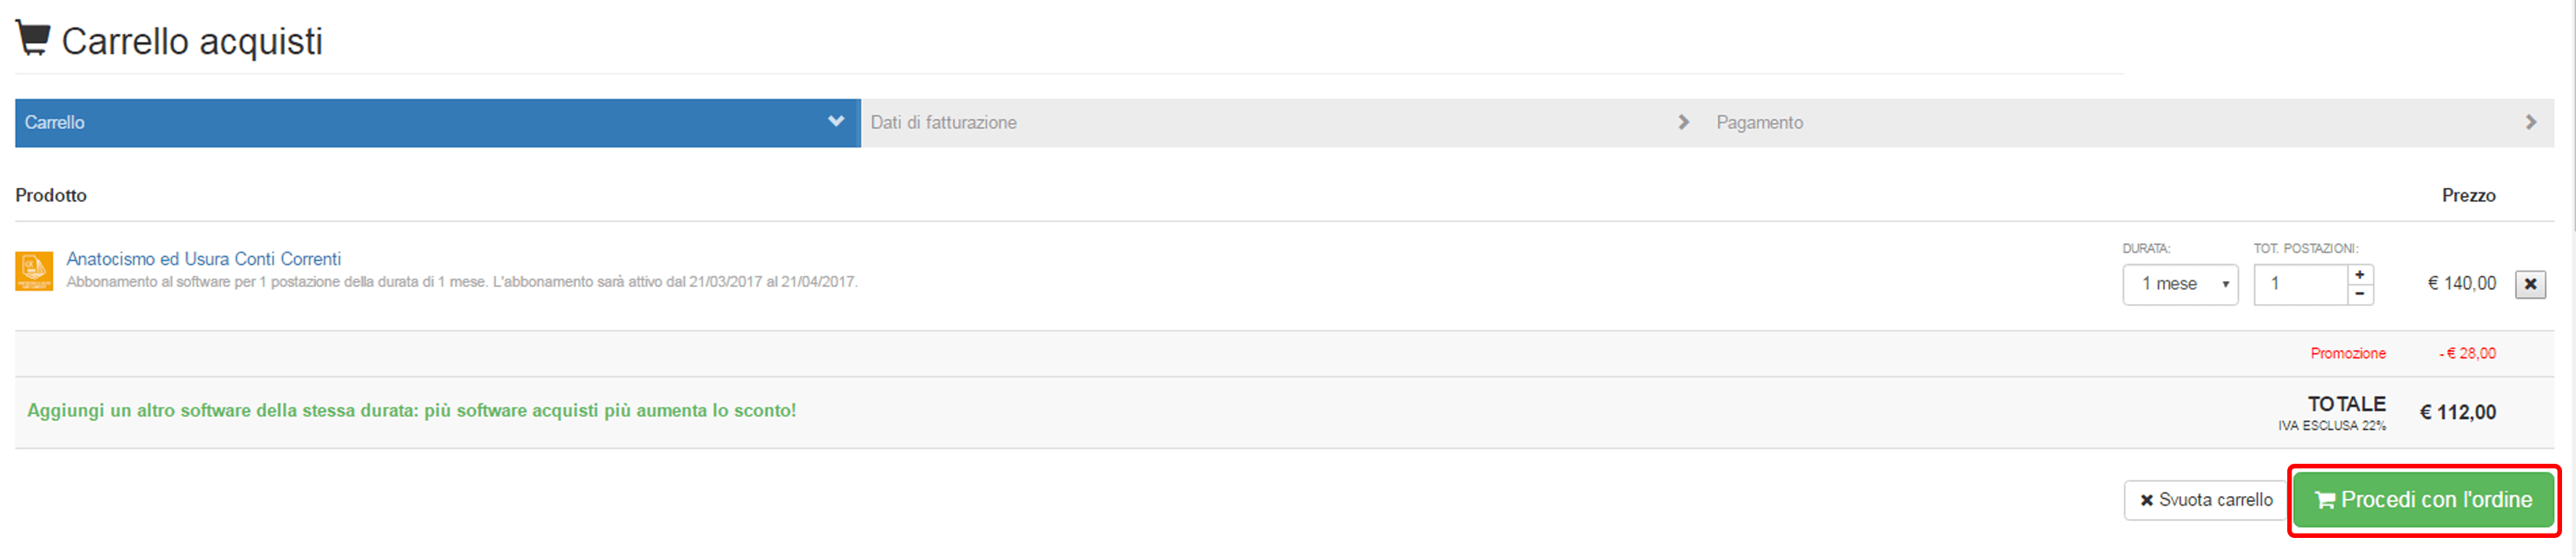This screenshot has height=557, width=2576.
Task: Click the shopping cart icon beside Carrello acquisti
Action: point(33,38)
